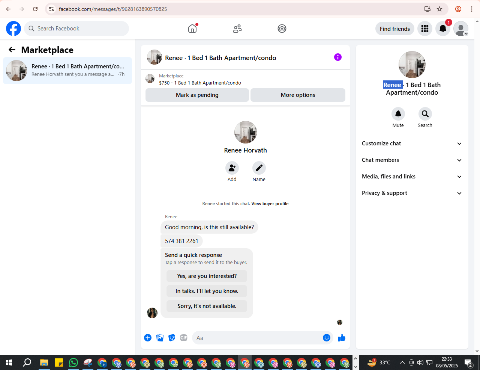Screen dimensions: 480x370
Task: Click Renee's avatar in chat header
Action: click(154, 57)
